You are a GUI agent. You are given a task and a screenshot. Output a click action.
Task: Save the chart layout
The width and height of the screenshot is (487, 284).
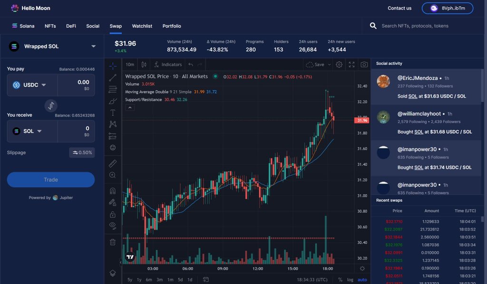[x=315, y=65]
